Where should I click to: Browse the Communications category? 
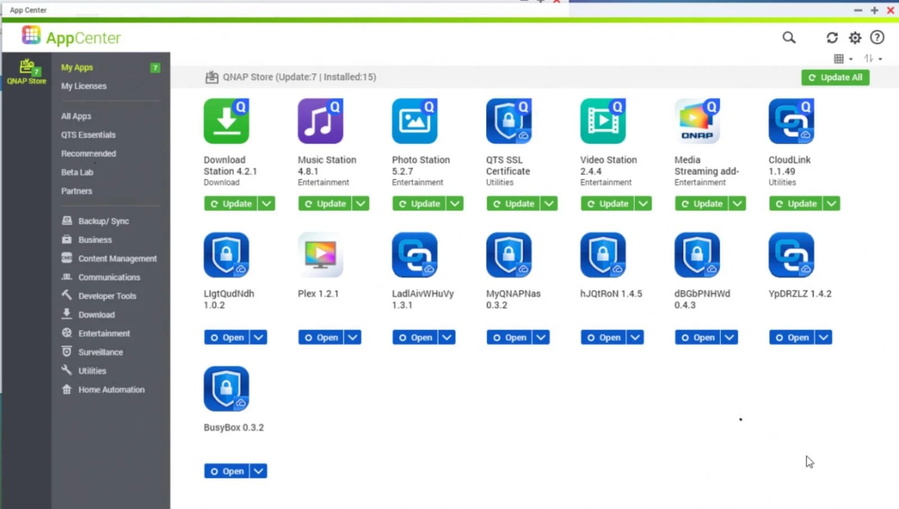(101, 277)
